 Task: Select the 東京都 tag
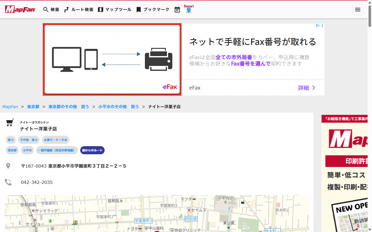pos(12,150)
